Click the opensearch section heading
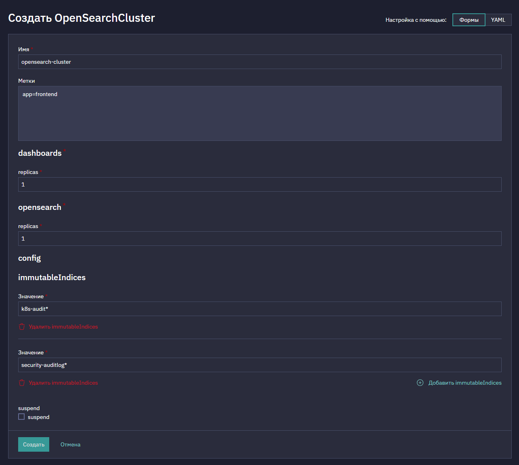 click(x=40, y=207)
